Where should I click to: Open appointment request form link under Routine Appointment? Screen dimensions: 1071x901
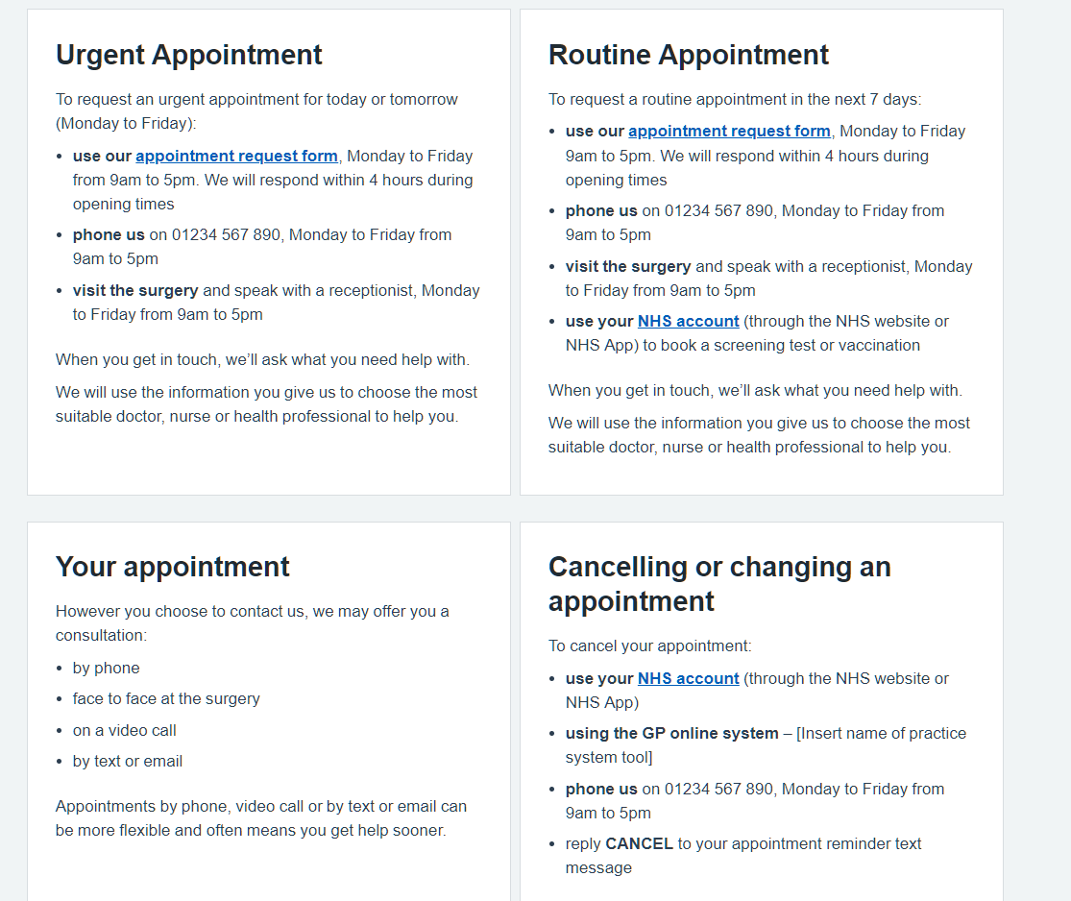[729, 131]
